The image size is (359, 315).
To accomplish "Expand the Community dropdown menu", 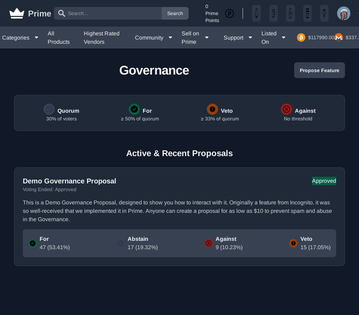I will (x=154, y=37).
